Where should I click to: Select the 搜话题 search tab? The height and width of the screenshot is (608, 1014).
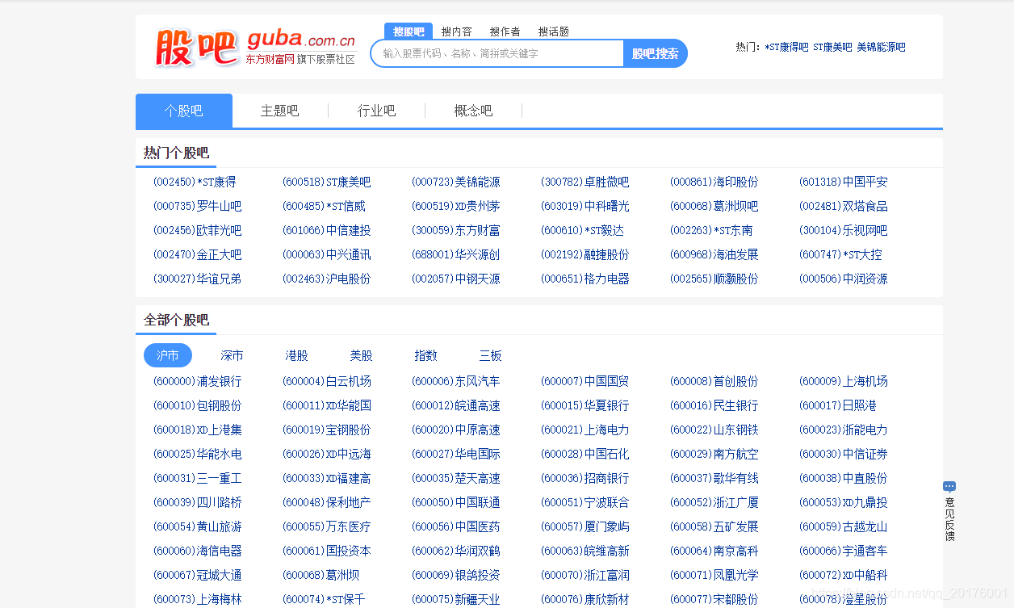pyautogui.click(x=554, y=31)
